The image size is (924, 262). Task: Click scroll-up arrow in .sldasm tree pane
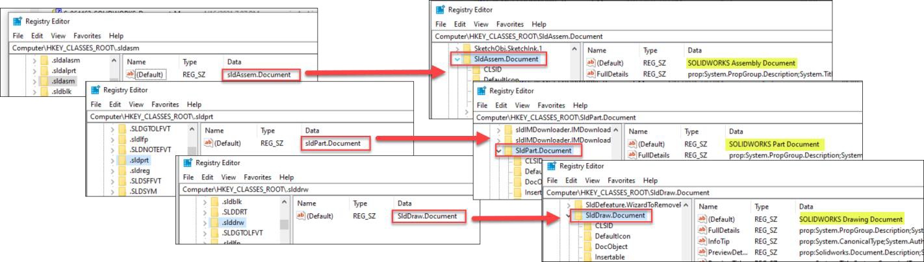tap(114, 60)
